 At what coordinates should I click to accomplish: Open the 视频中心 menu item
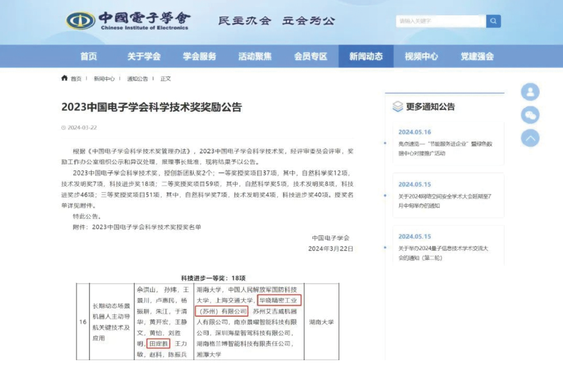[x=421, y=56]
